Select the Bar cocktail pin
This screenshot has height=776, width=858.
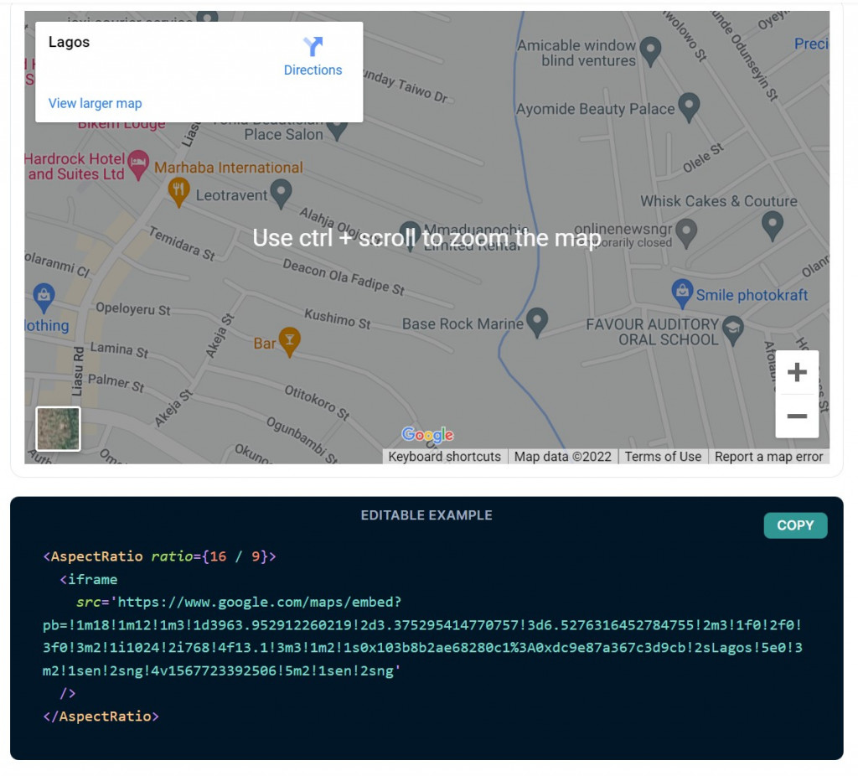(x=289, y=341)
